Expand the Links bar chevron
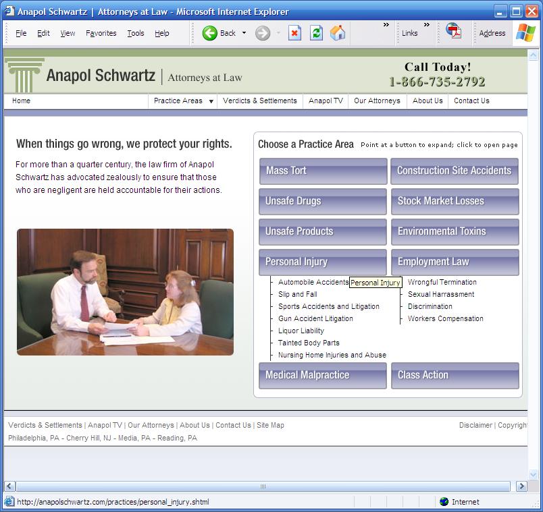Viewport: 543px width, 512px height. 427,24
